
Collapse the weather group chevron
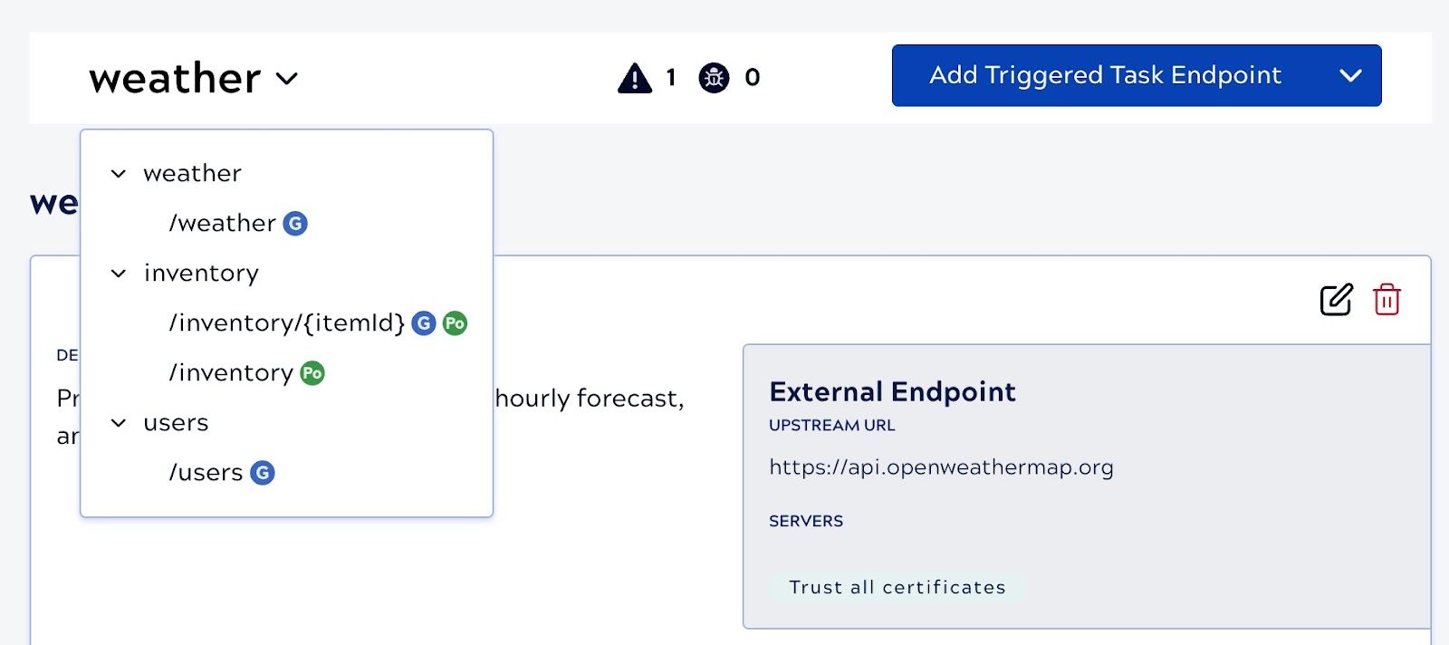pyautogui.click(x=119, y=174)
